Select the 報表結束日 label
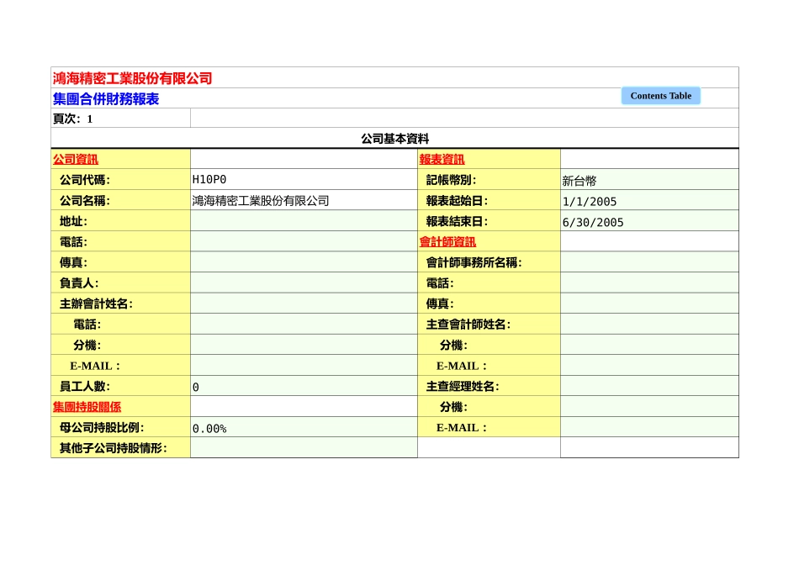 point(457,221)
